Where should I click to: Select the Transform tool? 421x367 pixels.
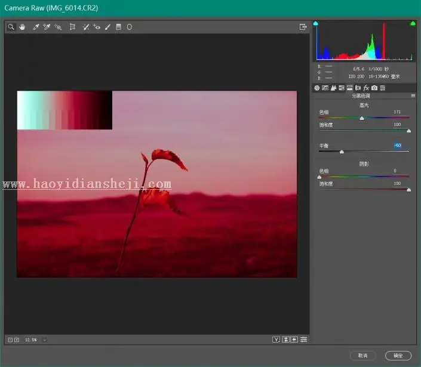[72, 27]
